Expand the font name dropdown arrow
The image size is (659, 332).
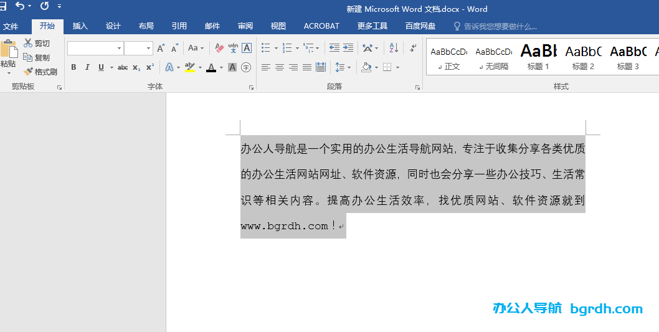119,49
